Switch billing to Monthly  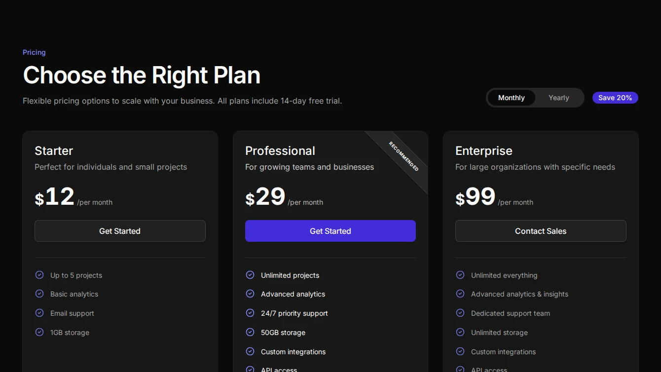click(511, 98)
